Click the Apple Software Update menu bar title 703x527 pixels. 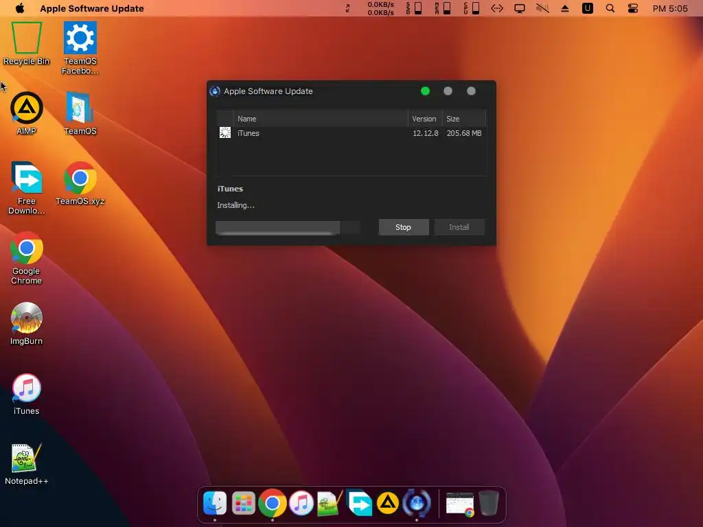click(92, 8)
